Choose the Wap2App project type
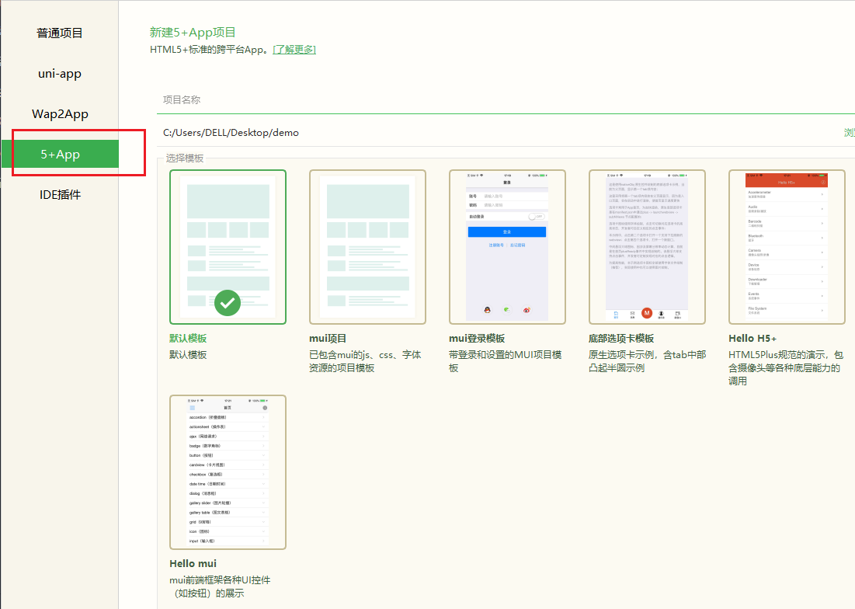 pyautogui.click(x=60, y=114)
